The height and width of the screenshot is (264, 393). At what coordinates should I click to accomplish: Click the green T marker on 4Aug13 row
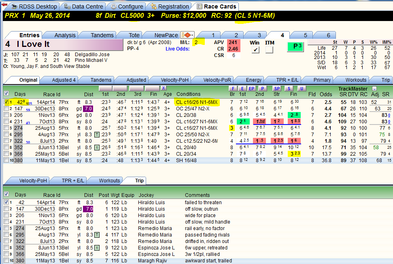click(x=97, y=135)
